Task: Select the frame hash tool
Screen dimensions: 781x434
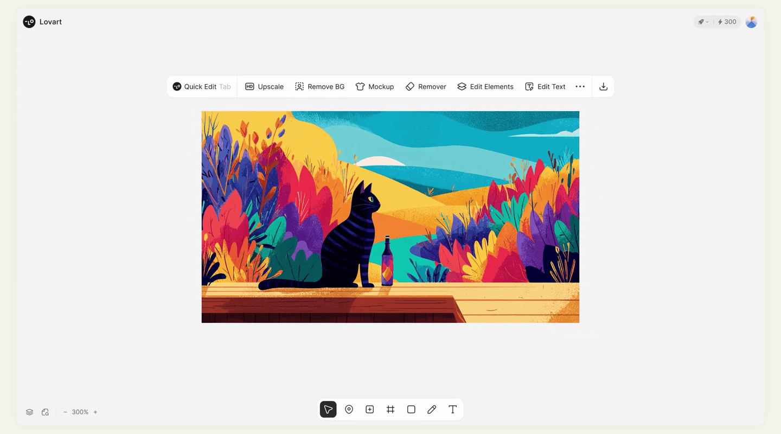Action: click(x=390, y=410)
